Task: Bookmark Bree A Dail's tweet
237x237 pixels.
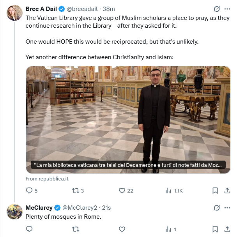Action: [x=215, y=191]
